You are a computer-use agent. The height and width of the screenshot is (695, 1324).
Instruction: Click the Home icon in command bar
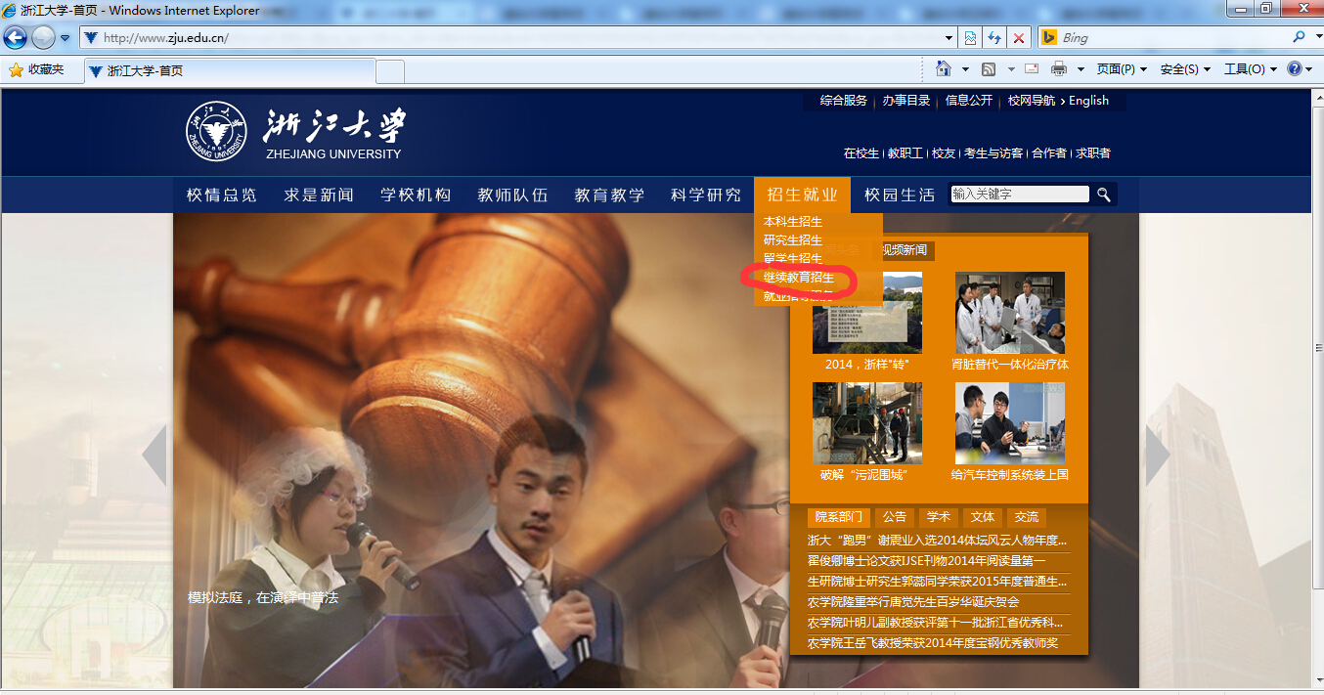[944, 69]
